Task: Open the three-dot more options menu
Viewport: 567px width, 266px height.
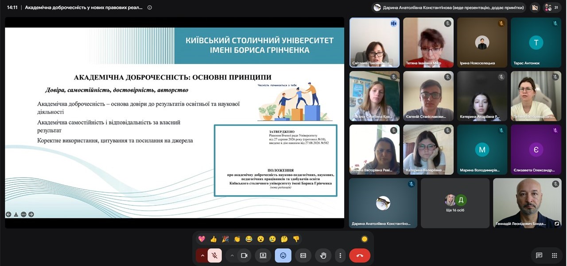Action: (x=340, y=255)
